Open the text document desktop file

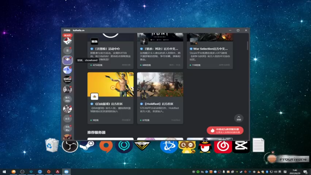tap(259, 145)
